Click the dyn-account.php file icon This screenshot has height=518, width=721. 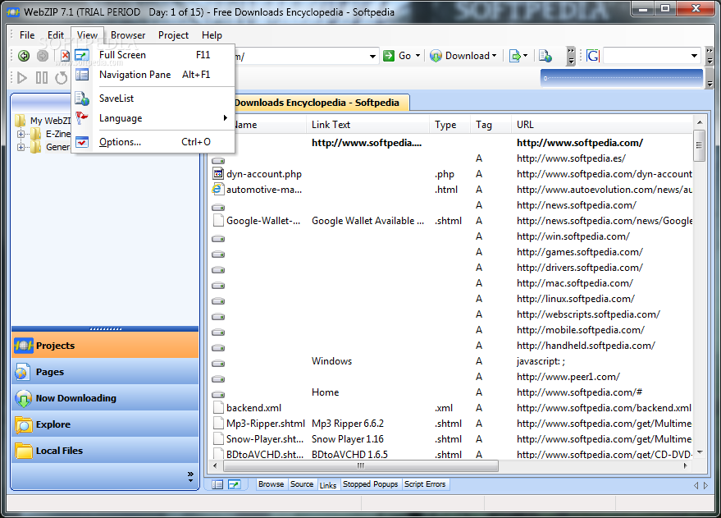[217, 173]
